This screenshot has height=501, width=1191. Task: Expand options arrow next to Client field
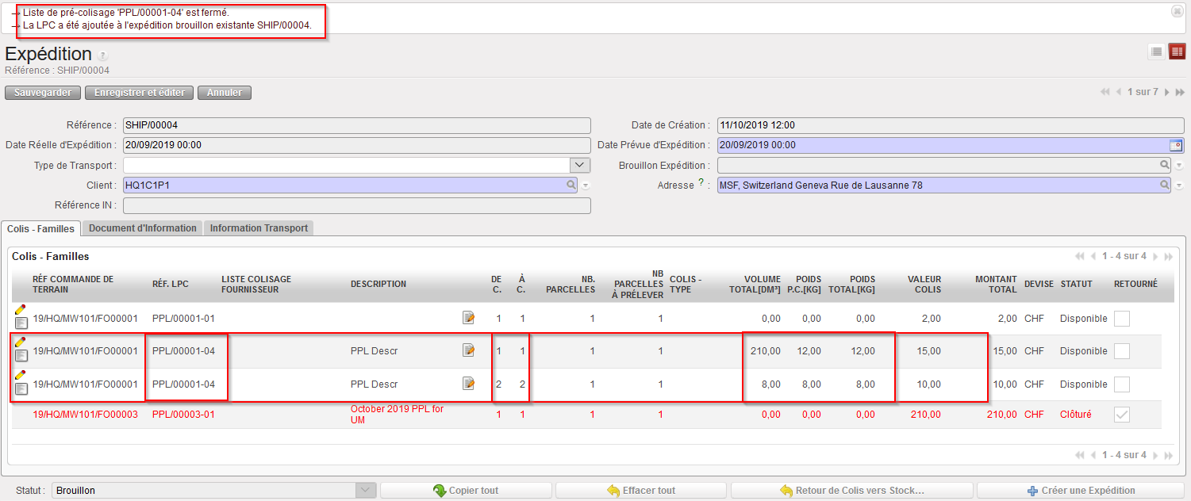(x=586, y=185)
